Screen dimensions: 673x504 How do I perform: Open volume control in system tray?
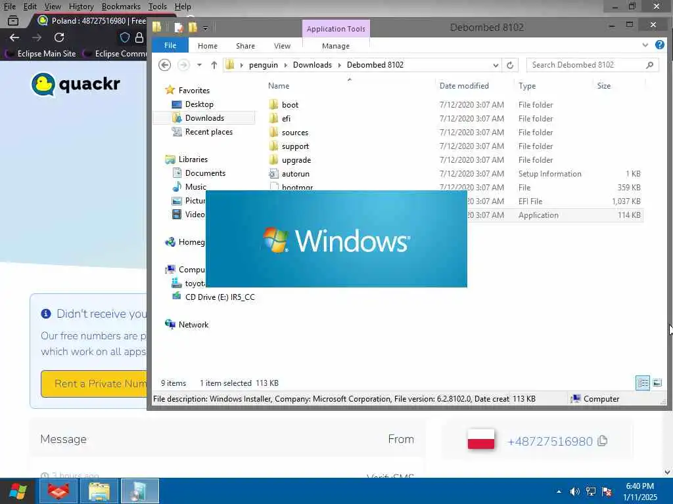[x=574, y=492]
